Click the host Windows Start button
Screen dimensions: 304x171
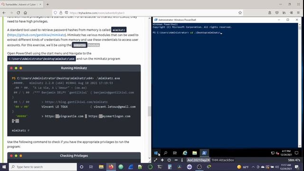point(4,167)
